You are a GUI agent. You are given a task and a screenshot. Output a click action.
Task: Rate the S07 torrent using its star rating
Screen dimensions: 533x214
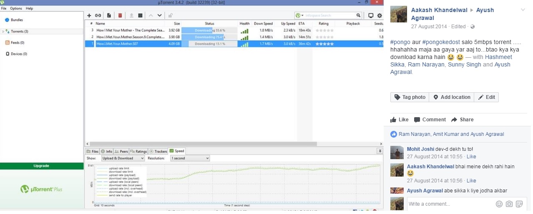(x=324, y=44)
